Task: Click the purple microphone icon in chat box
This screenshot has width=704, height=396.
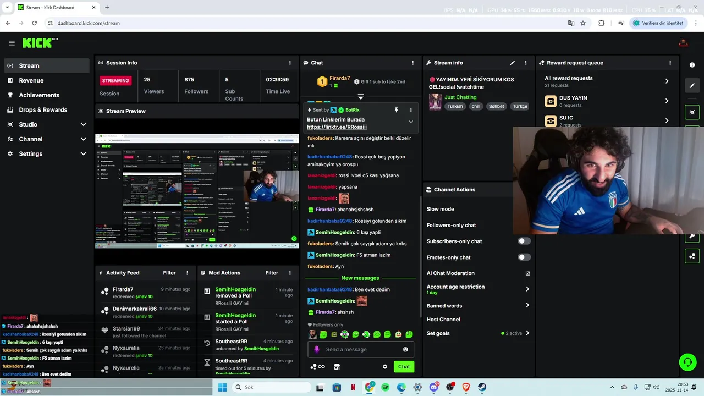Action: click(316, 349)
